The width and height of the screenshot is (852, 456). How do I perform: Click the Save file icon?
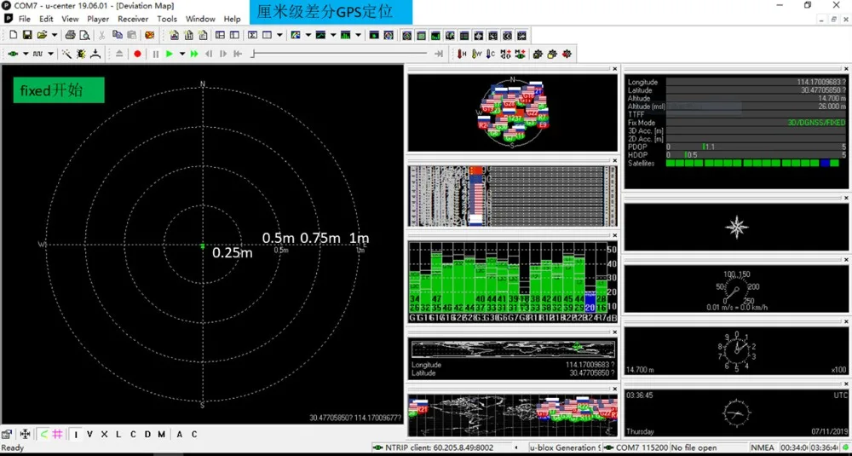point(27,35)
